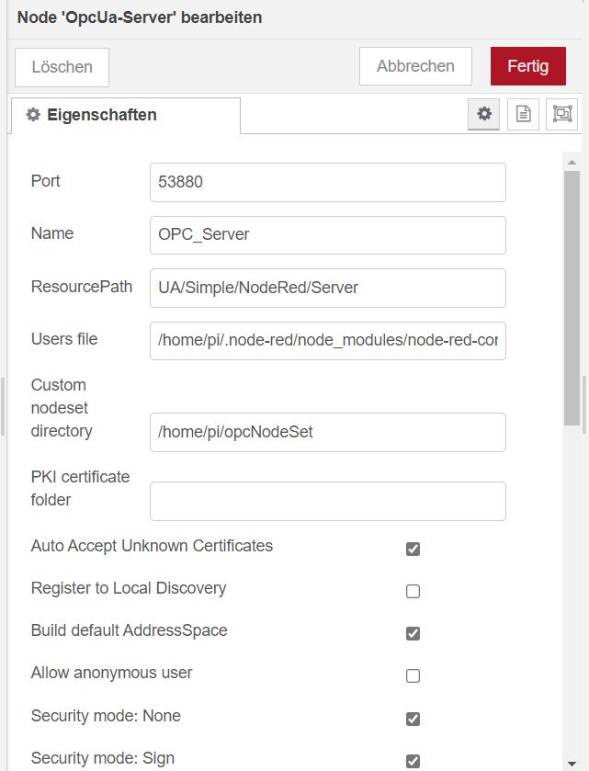The image size is (589, 771).
Task: Click the ResourcePath input field
Action: click(327, 288)
